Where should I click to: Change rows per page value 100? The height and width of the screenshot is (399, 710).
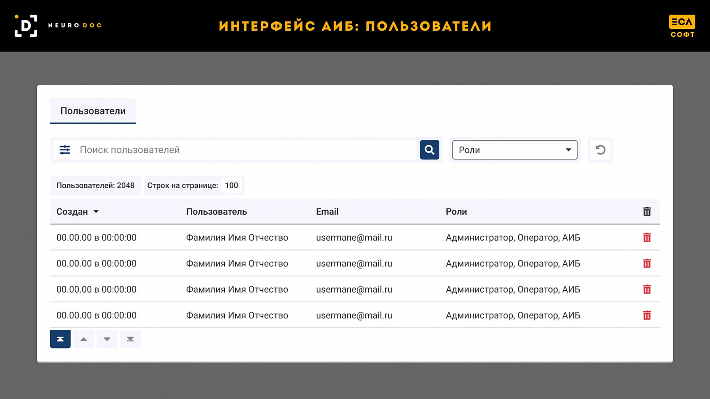click(231, 185)
